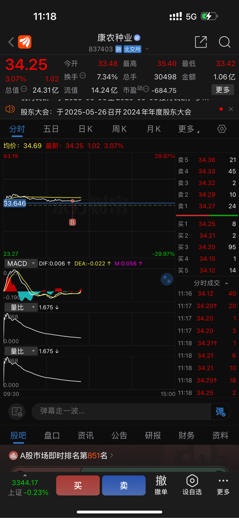
Task: Select 卖4 price 34.33
Action: (x=207, y=171)
